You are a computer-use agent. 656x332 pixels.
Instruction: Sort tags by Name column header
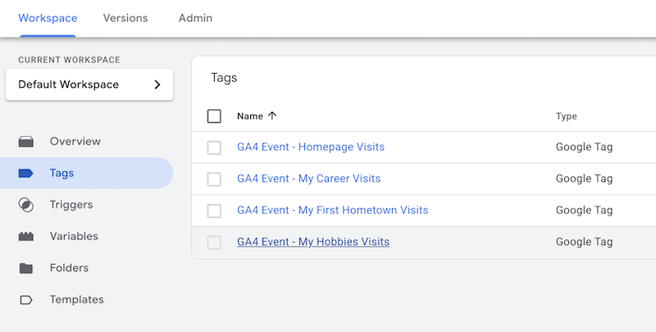click(x=249, y=116)
